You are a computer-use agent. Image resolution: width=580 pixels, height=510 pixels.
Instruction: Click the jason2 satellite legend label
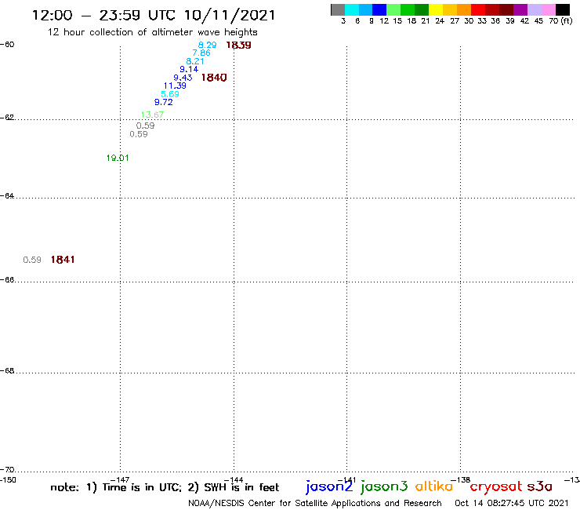tap(329, 486)
